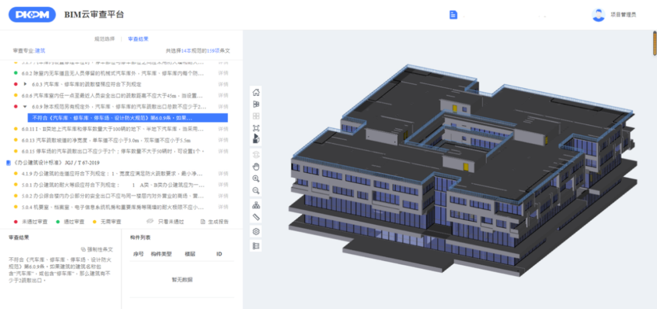Click the fit-to-frame zoom extents icon
The width and height of the screenshot is (657, 309).
click(256, 128)
